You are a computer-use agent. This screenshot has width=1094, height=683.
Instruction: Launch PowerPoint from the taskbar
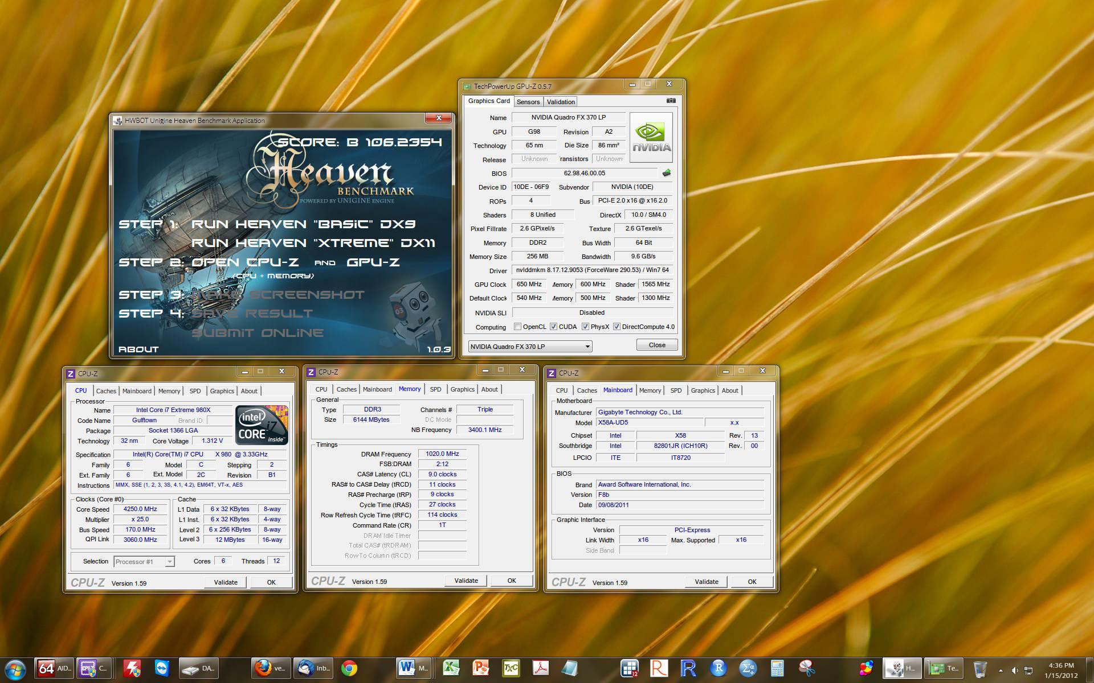point(481,668)
